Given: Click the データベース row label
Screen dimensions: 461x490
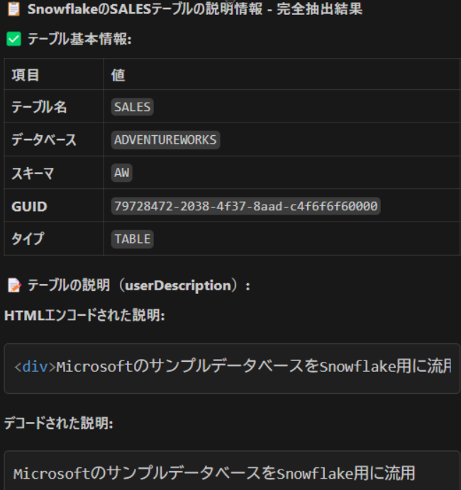Looking at the screenshot, I should (44, 139).
